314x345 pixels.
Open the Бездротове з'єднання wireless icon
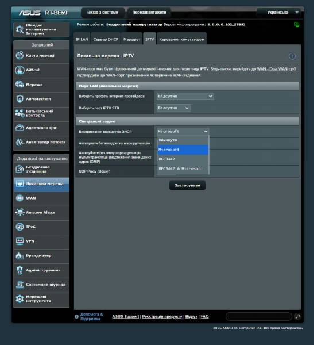coord(20,169)
